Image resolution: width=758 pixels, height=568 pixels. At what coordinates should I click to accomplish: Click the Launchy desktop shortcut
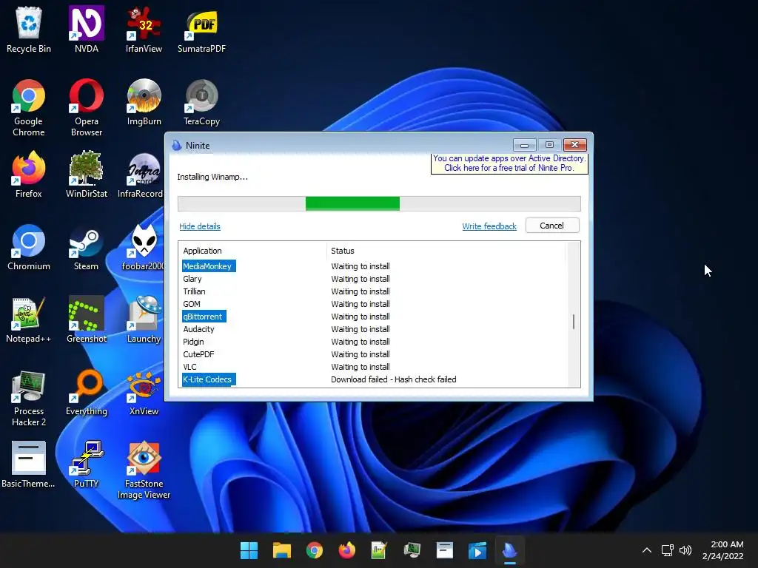click(x=144, y=319)
